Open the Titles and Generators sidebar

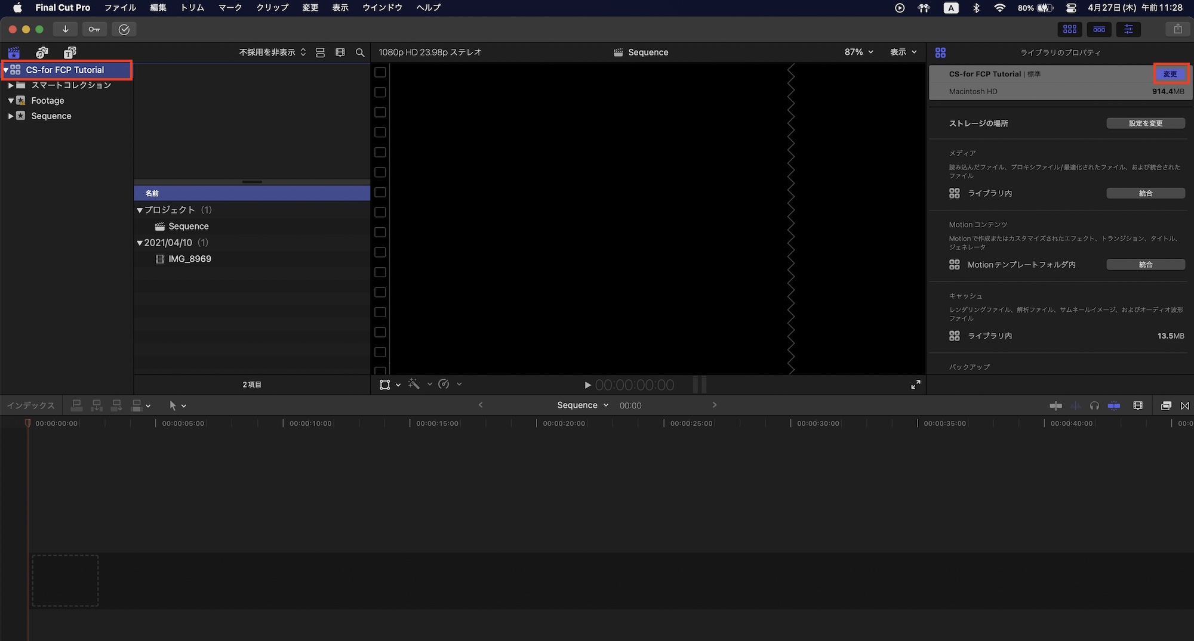(70, 52)
